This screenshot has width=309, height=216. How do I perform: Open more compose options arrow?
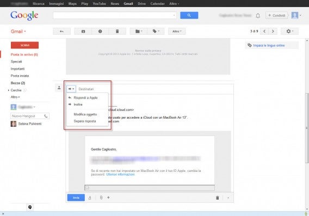click(x=228, y=198)
